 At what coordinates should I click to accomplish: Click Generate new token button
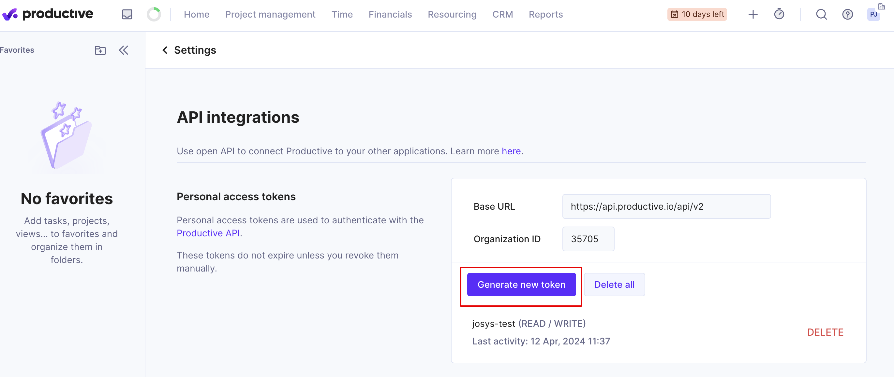pos(521,285)
